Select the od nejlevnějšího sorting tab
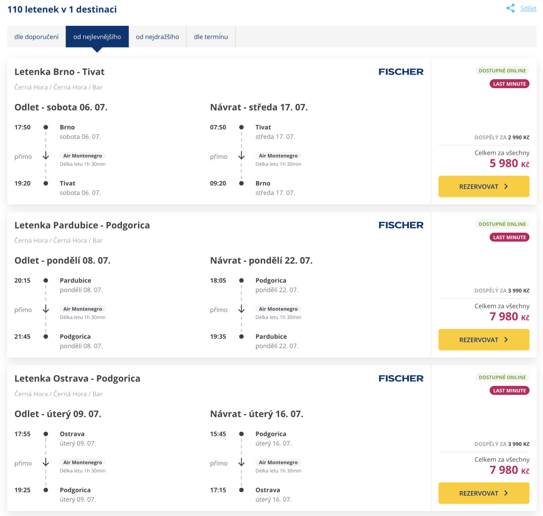 pyautogui.click(x=97, y=37)
